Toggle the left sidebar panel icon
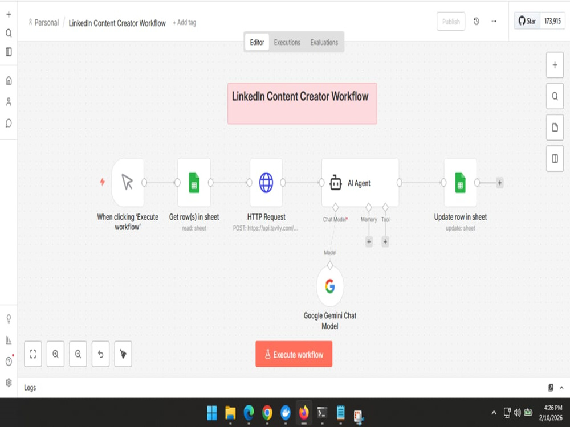This screenshot has width=570, height=427. click(9, 52)
